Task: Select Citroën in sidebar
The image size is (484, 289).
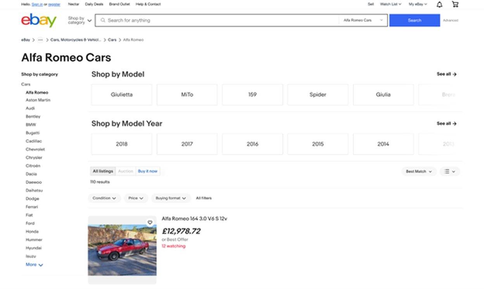Action: point(33,166)
